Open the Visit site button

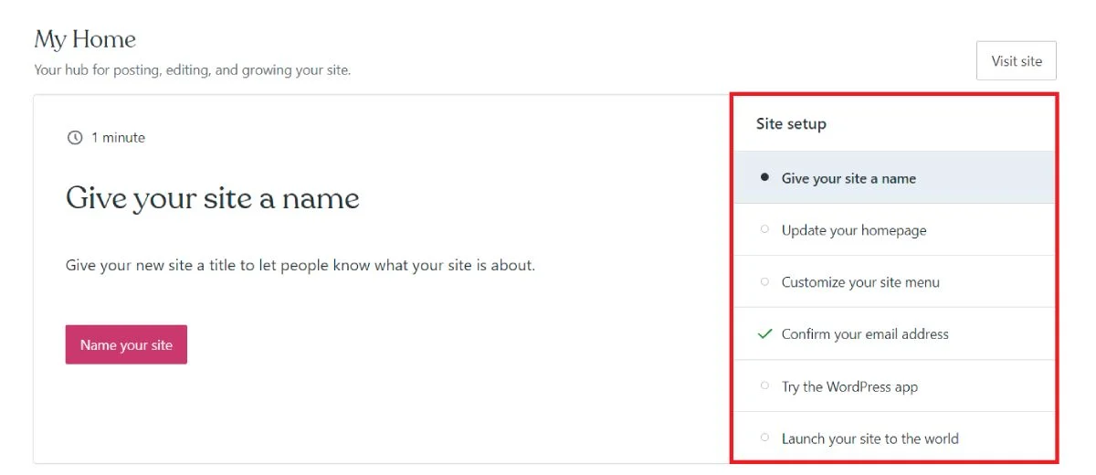point(1017,61)
